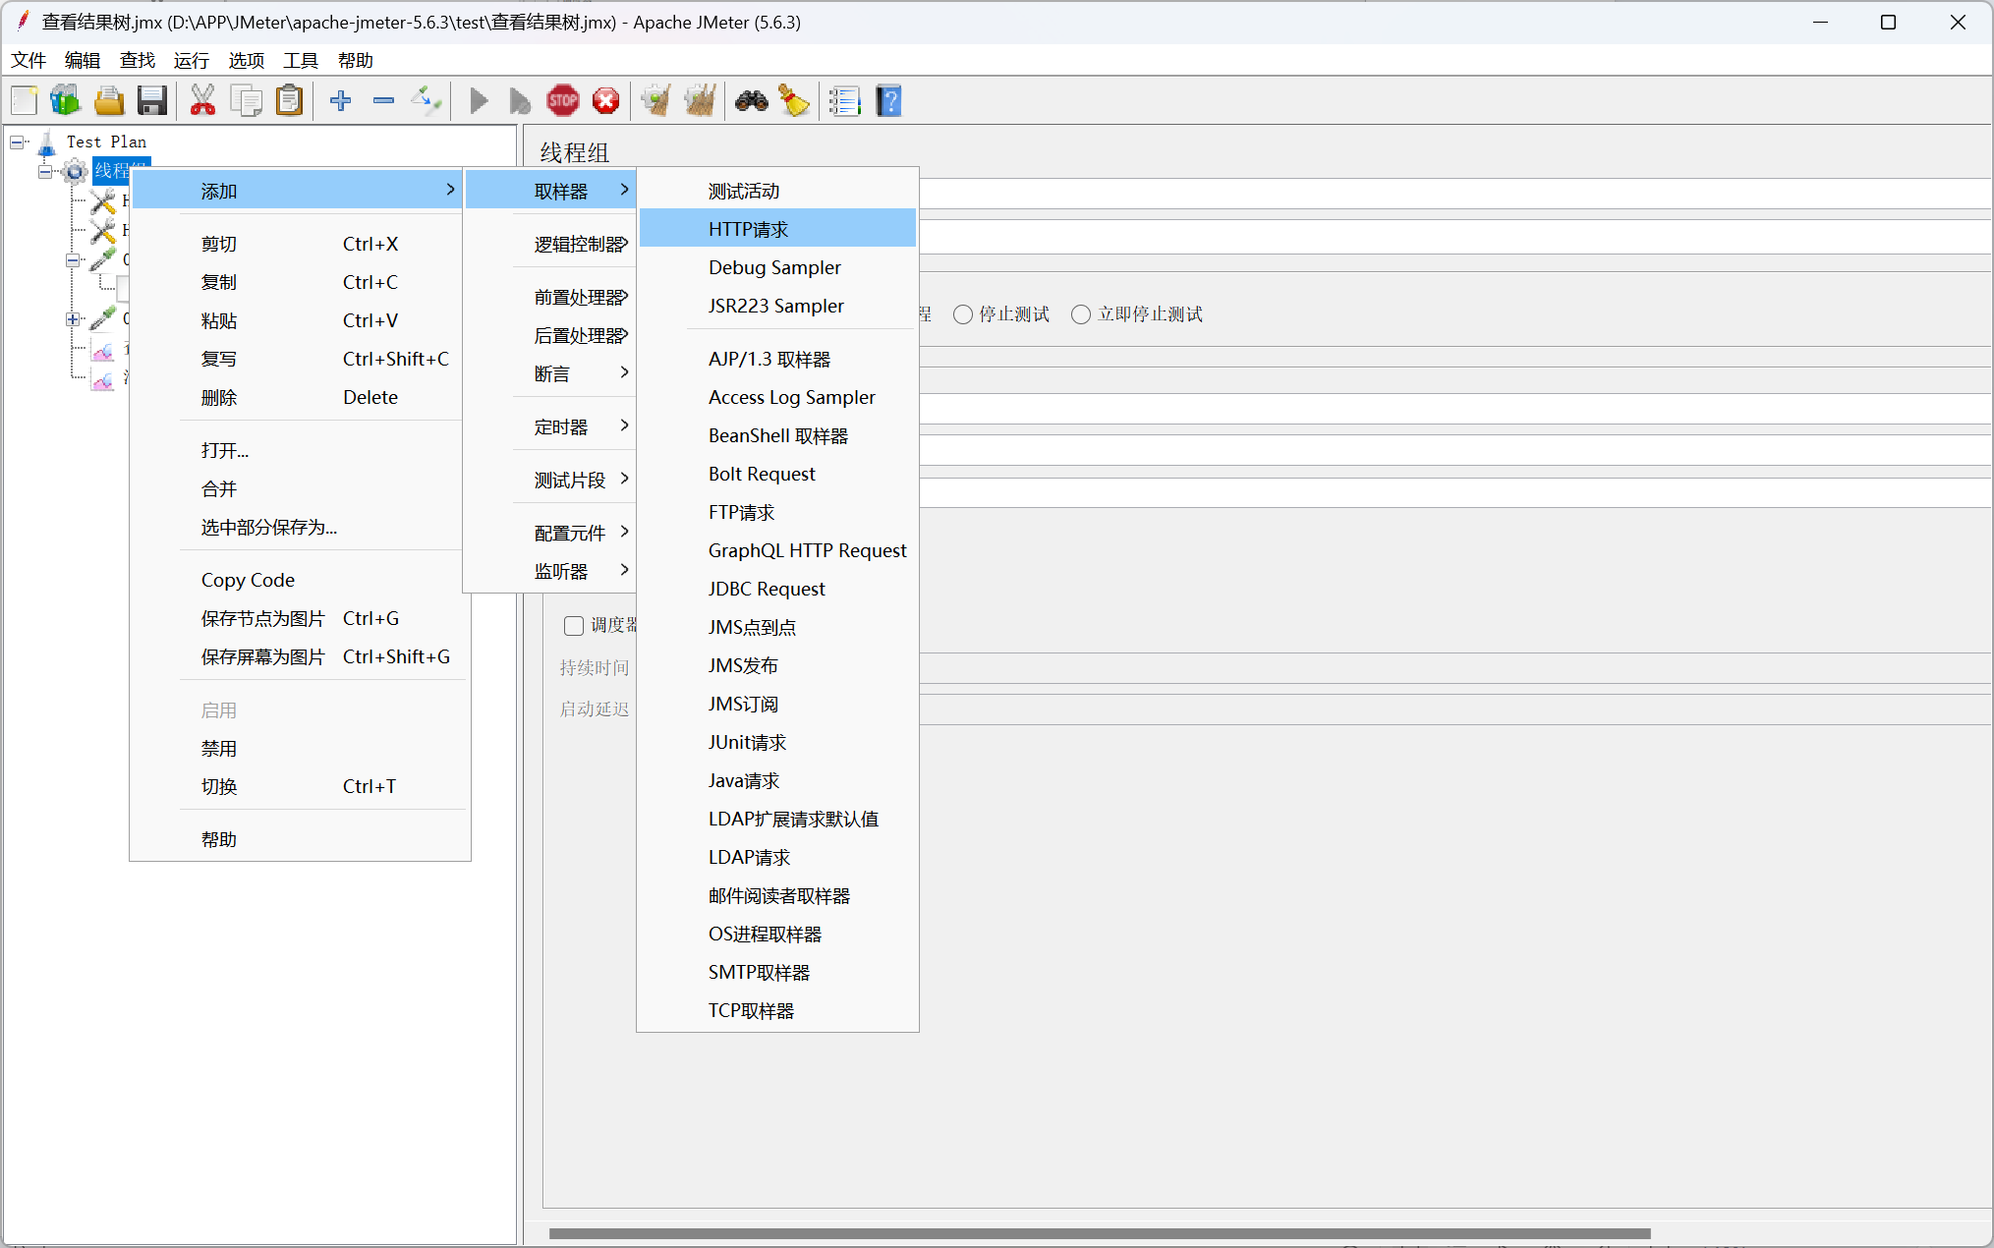Click the floppy disk save icon

tap(151, 100)
